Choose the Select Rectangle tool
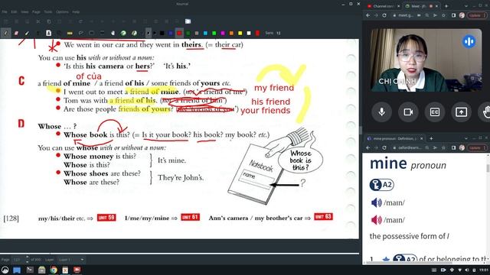 click(x=91, y=33)
